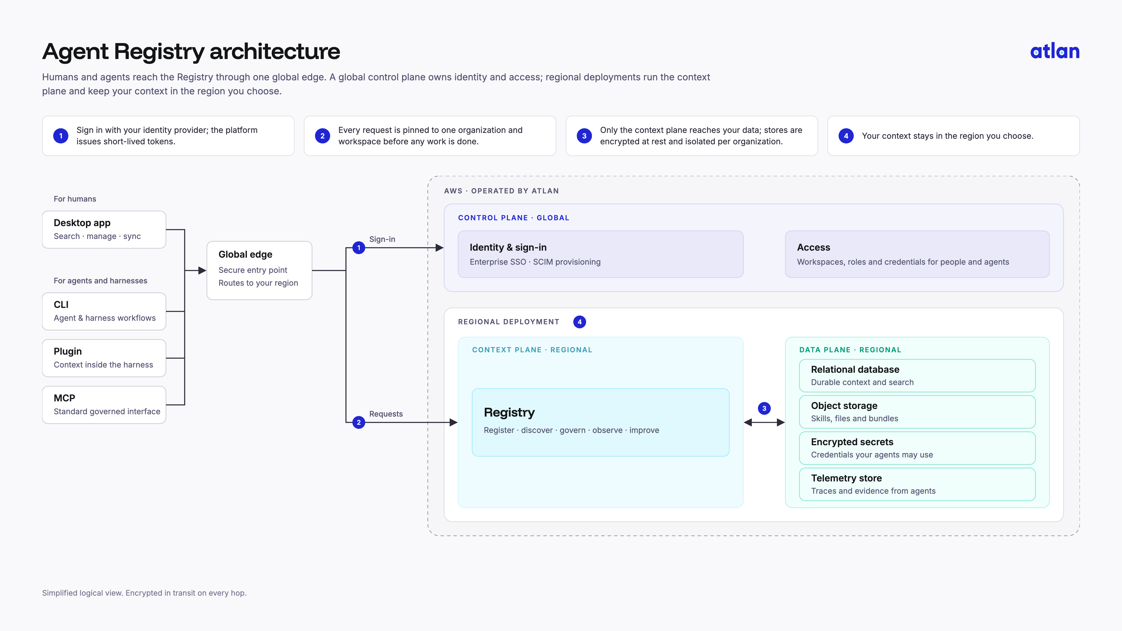The width and height of the screenshot is (1122, 631).
Task: Click "CONTEXT PLANE · REGIONAL" heading
Action: tap(532, 350)
